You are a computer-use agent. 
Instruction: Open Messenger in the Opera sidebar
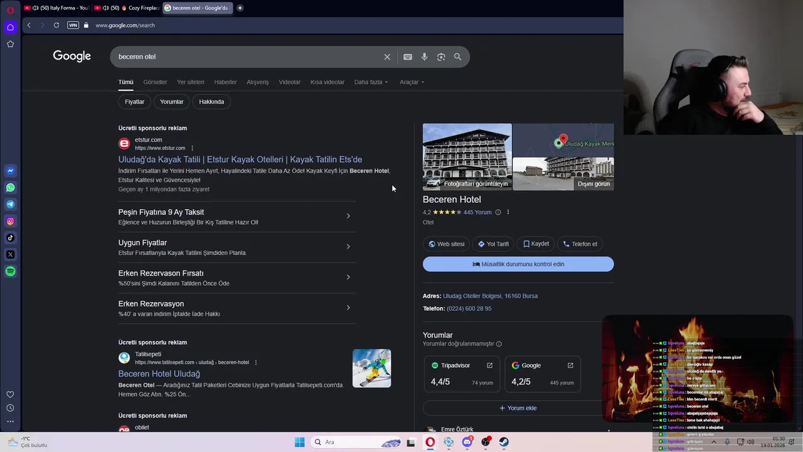point(10,171)
